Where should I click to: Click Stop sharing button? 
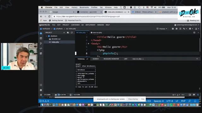coord(133,99)
